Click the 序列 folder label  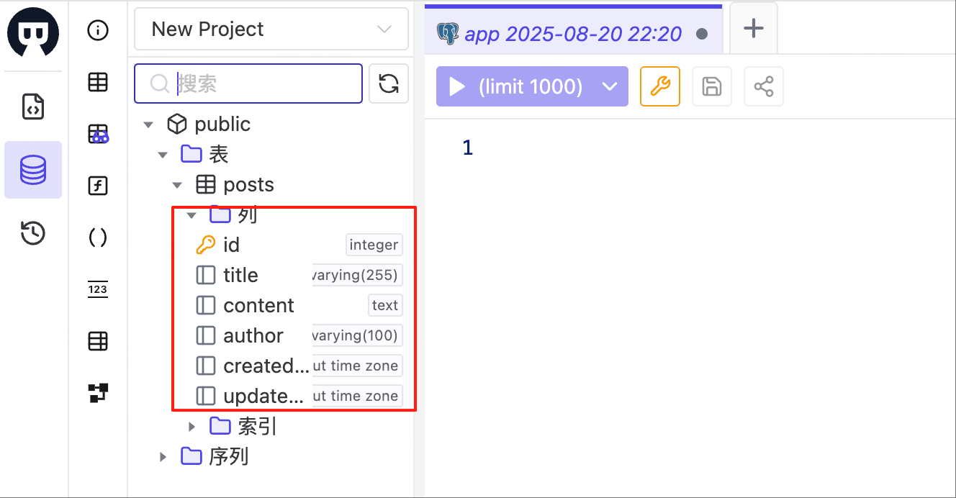(229, 456)
